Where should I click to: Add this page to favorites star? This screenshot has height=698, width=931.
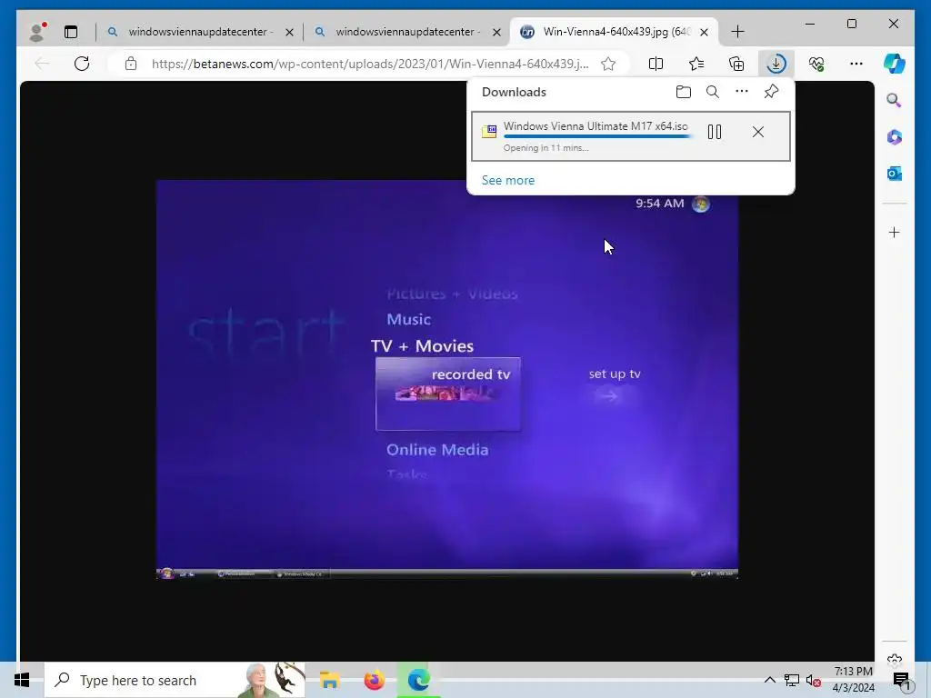[x=608, y=64]
